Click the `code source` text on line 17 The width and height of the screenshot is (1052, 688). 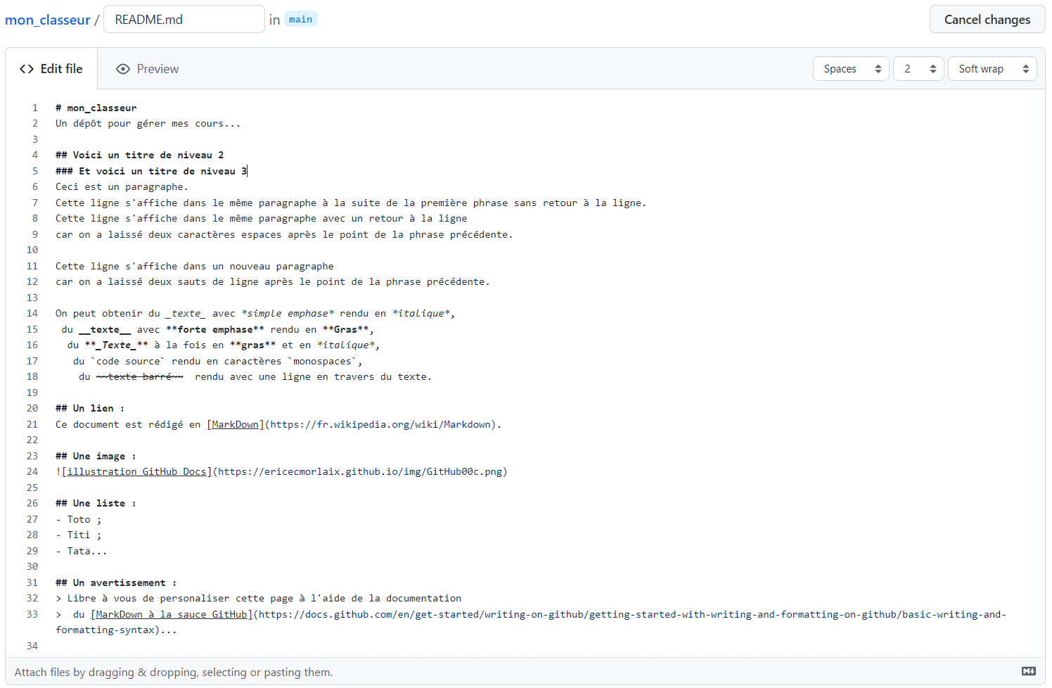click(127, 361)
